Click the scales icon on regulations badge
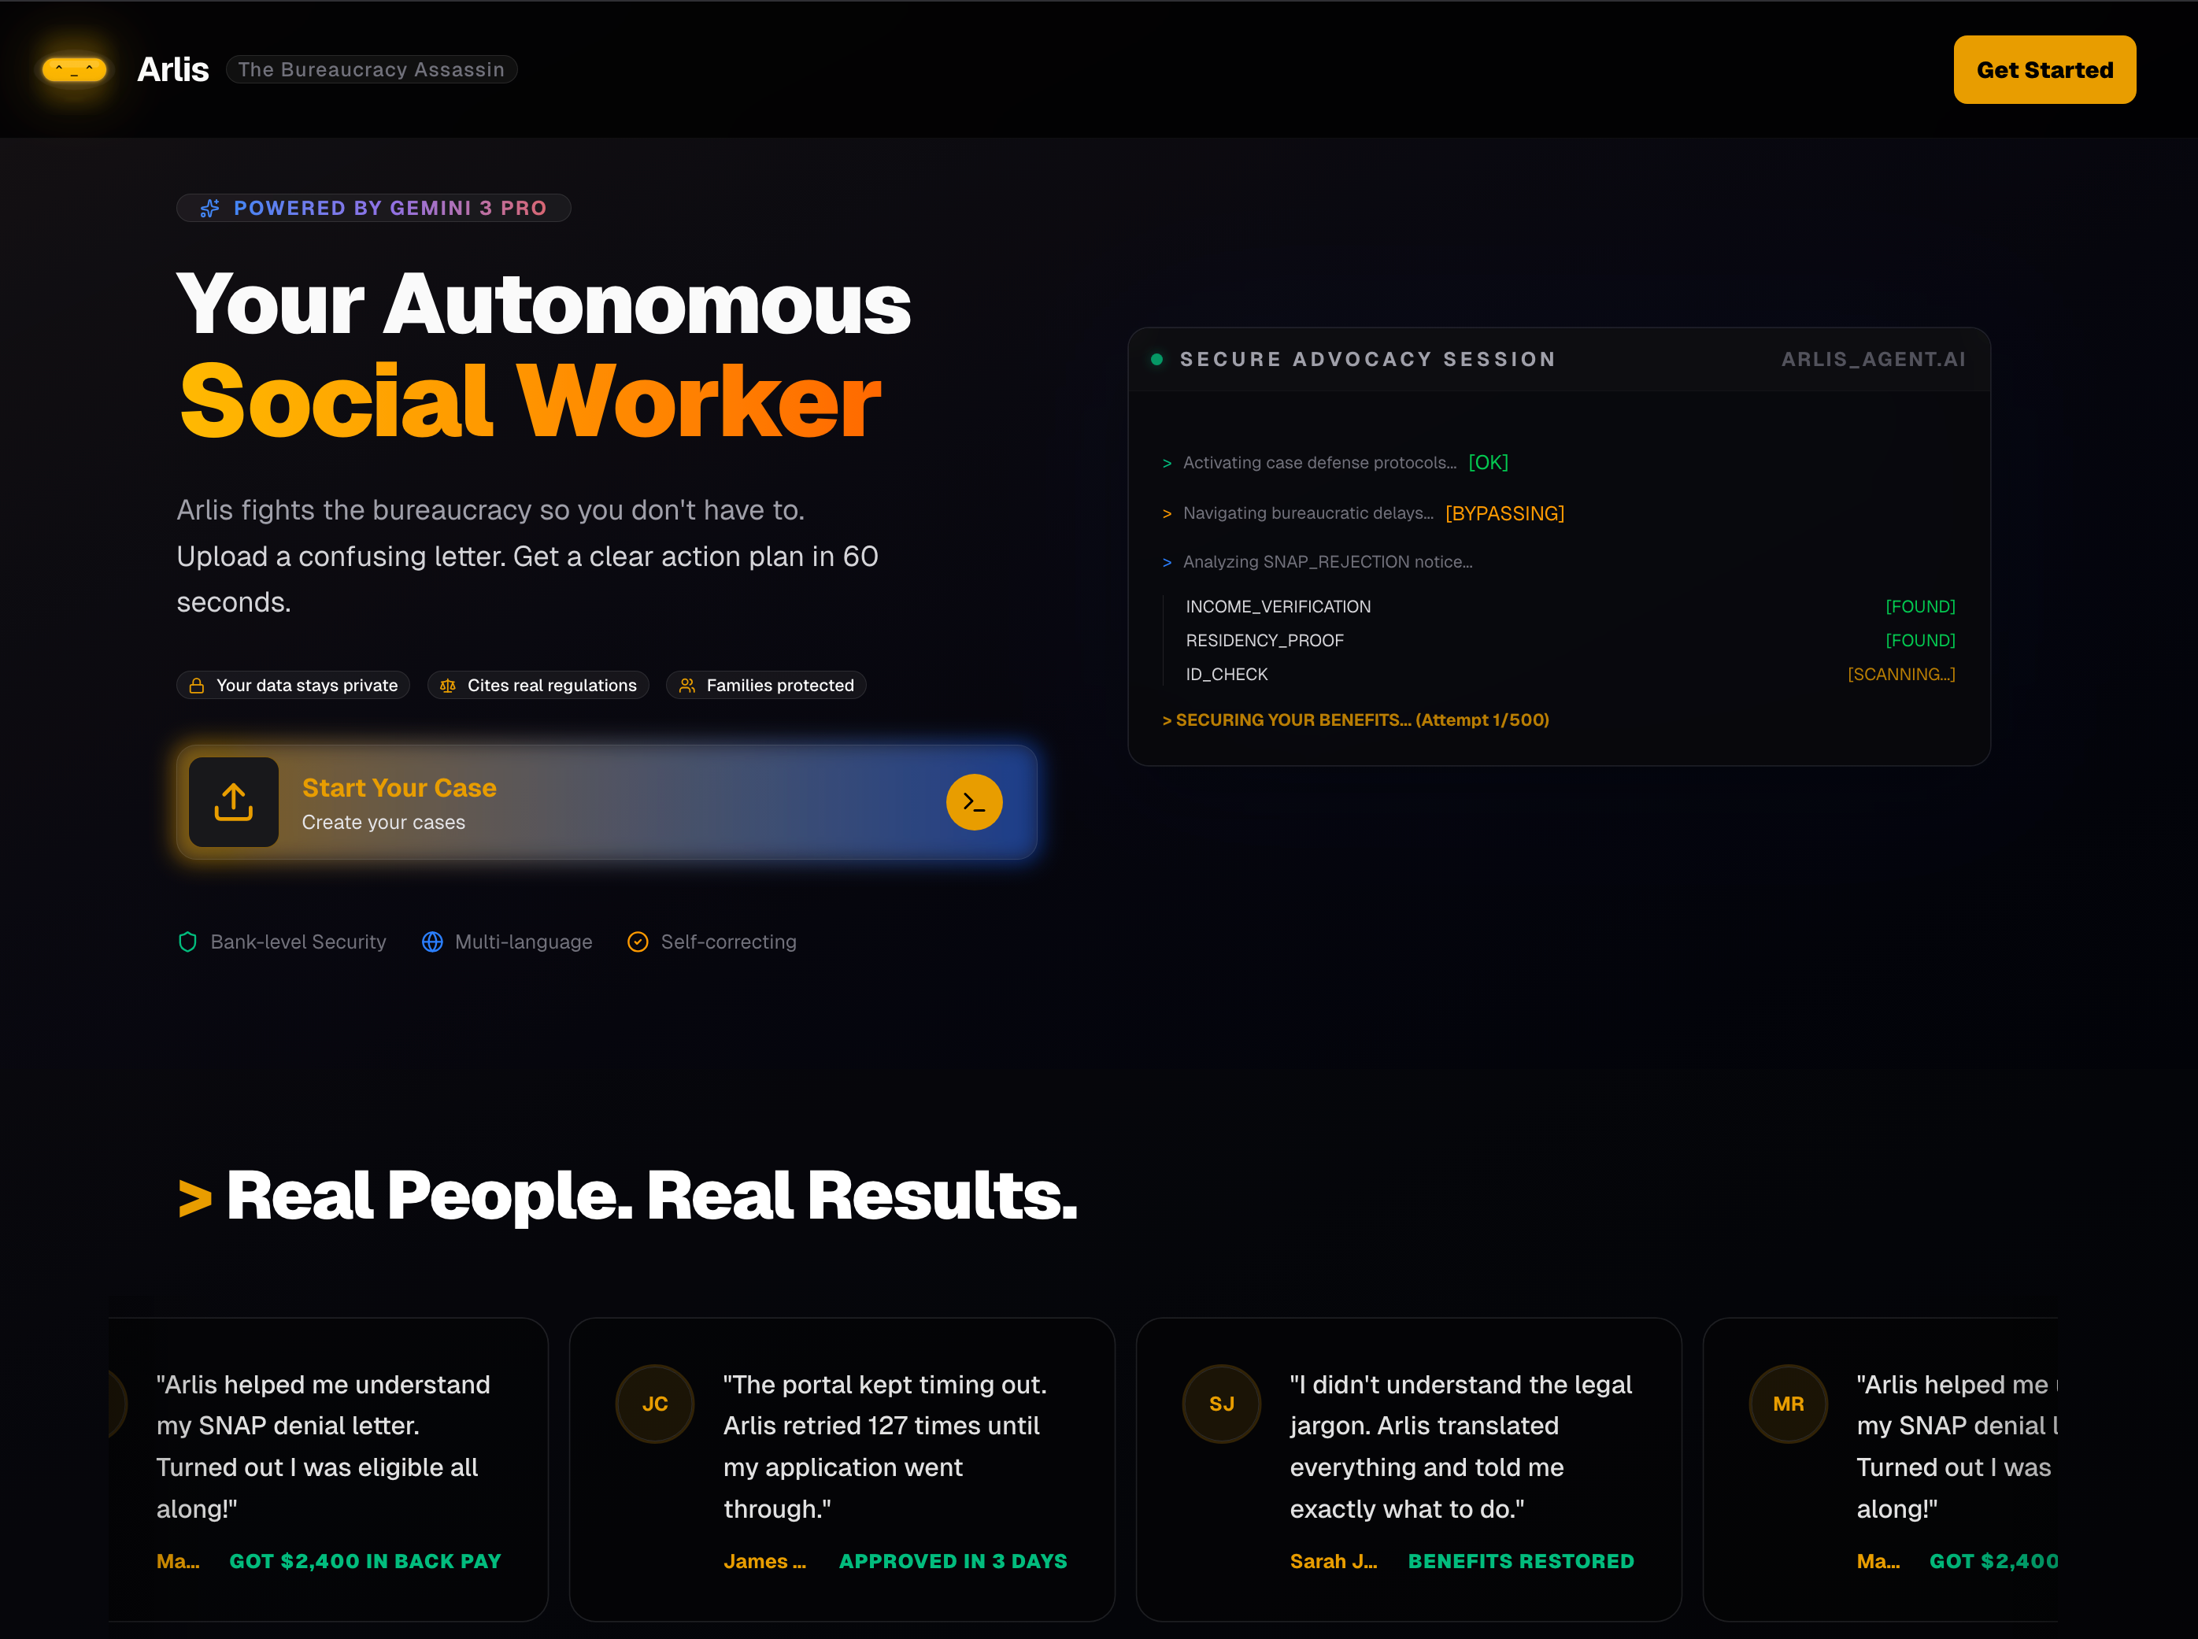 (x=447, y=686)
